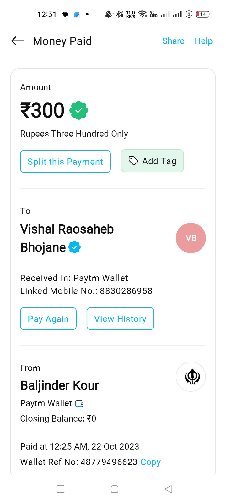Screen dimensions: 226x503
Task: Choose Pay Again button
Action: point(48,318)
